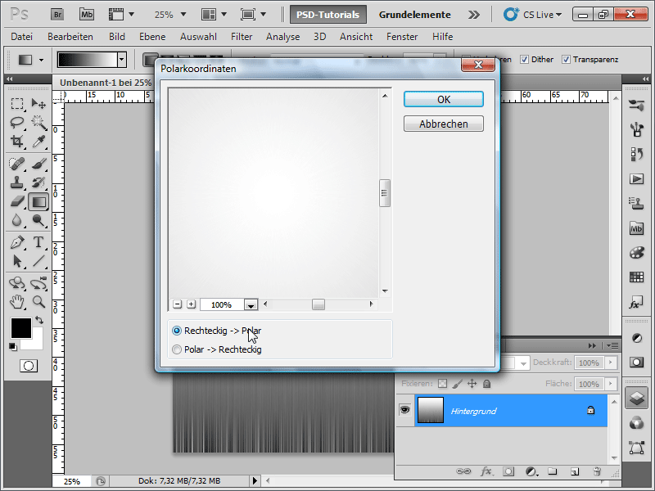This screenshot has height=491, width=655.
Task: Select the Magic Wand tool
Action: (x=38, y=122)
